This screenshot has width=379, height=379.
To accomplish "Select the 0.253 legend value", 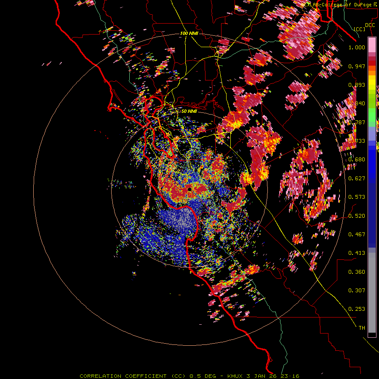I will (357, 309).
